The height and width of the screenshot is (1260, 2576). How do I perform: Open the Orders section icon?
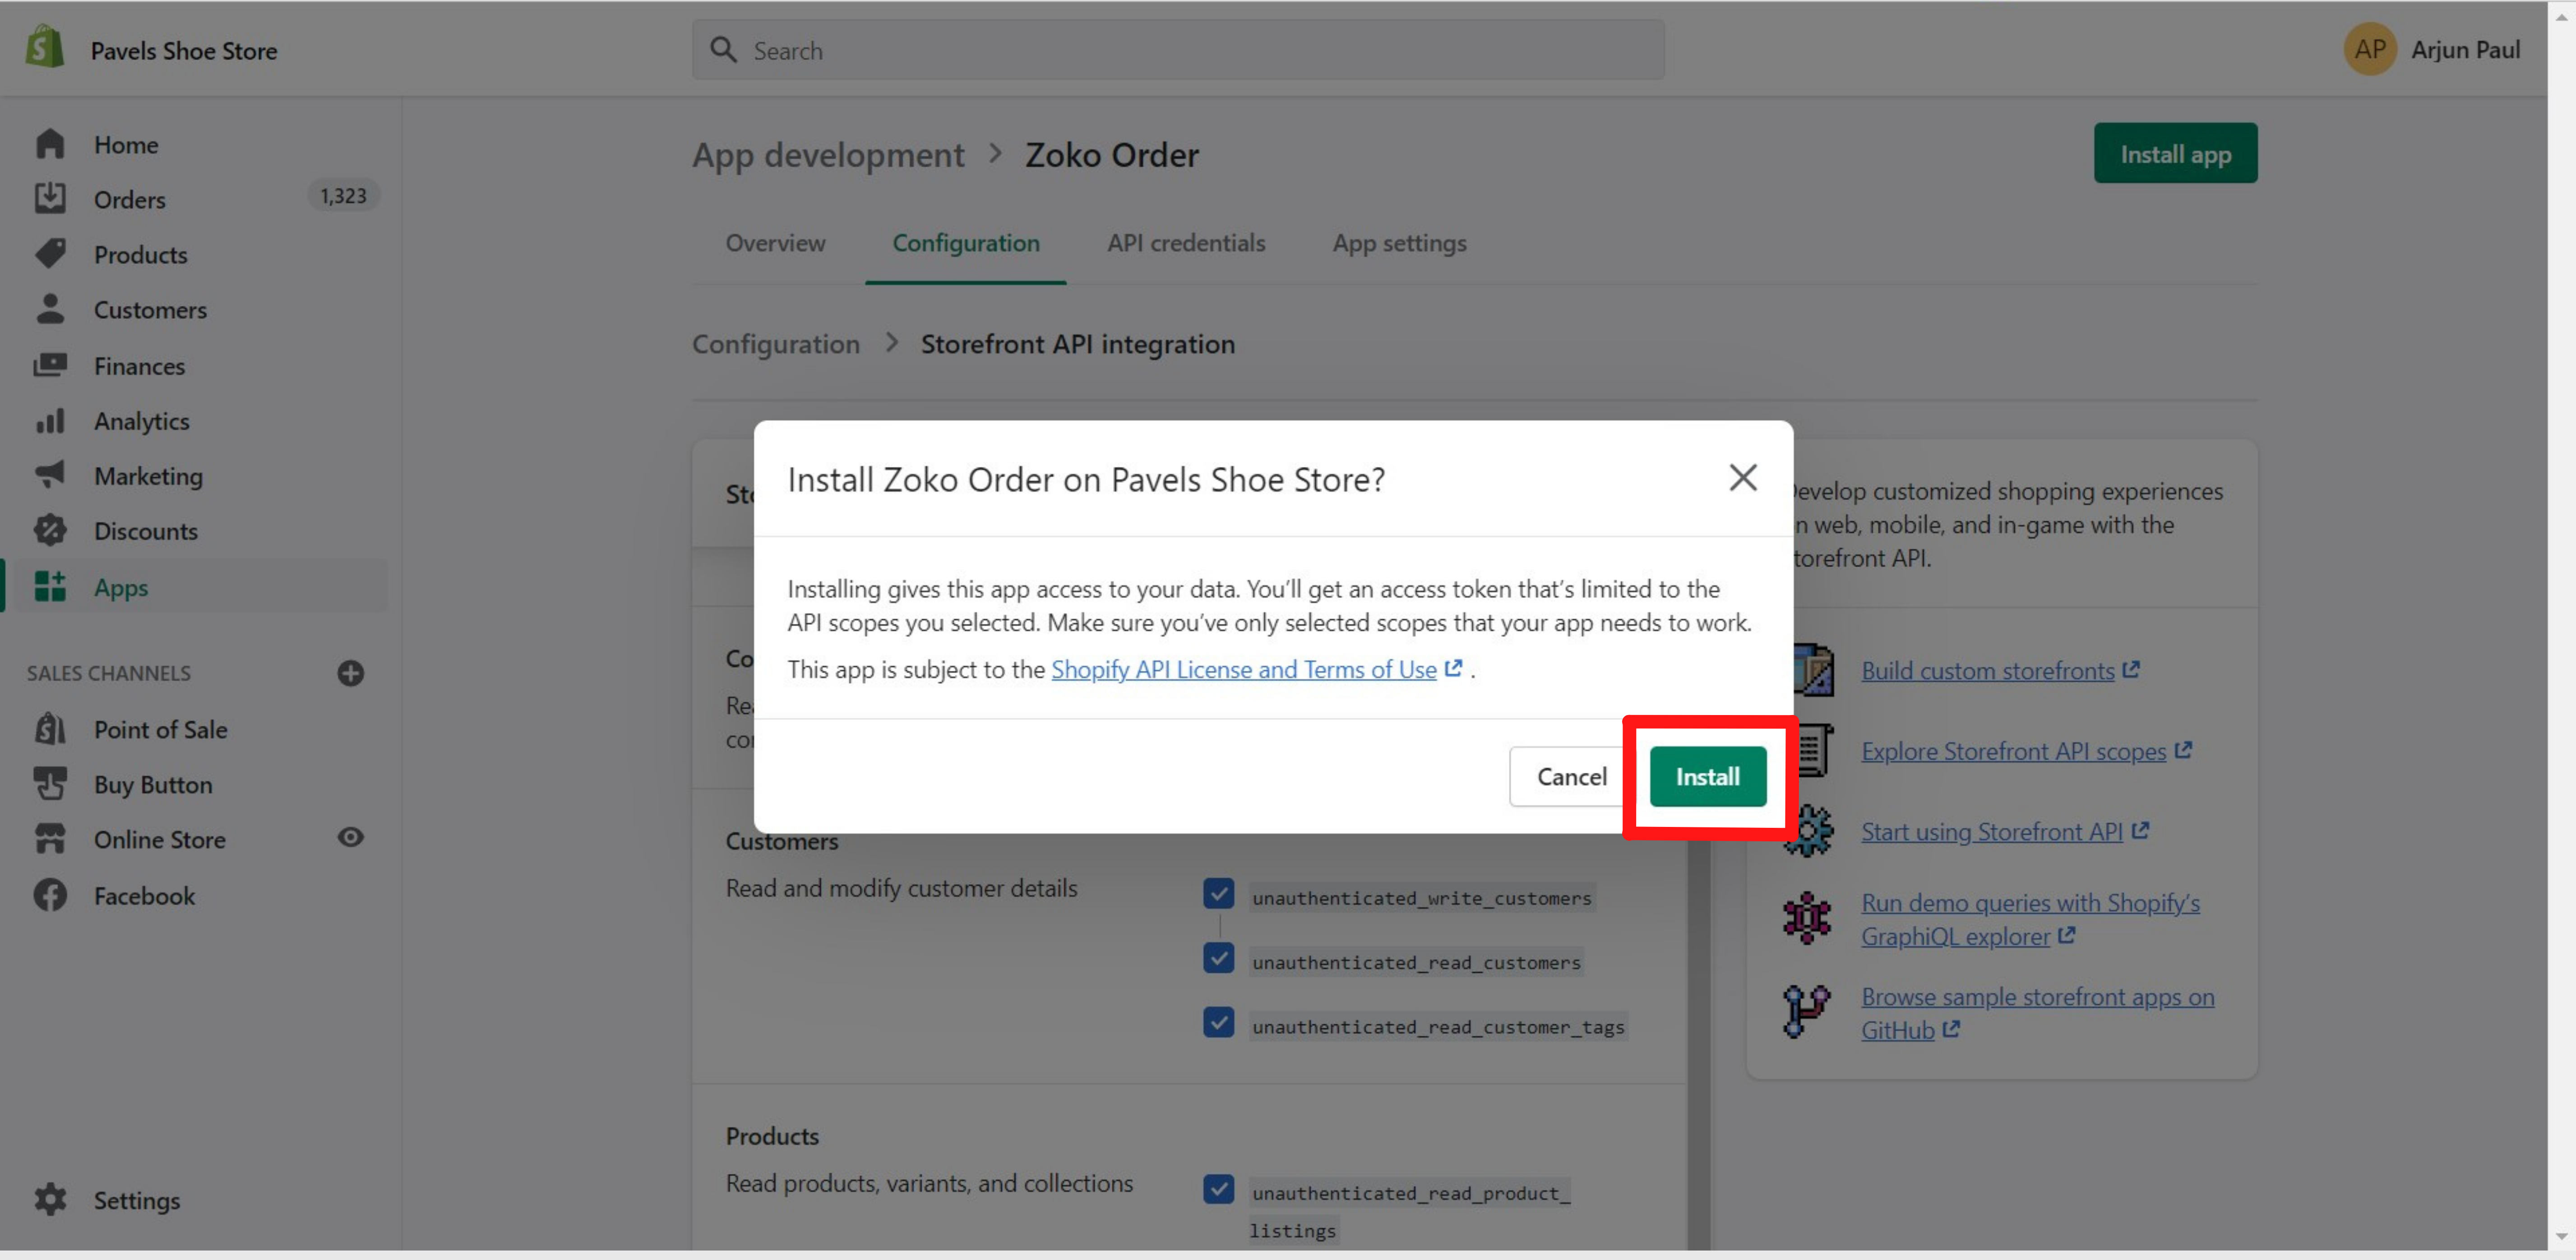click(50, 198)
